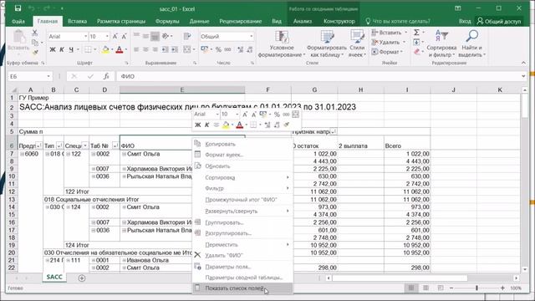Adjust the zoom slider in the status bar
Image resolution: width=535 pixels, height=301 pixels.
click(x=476, y=288)
